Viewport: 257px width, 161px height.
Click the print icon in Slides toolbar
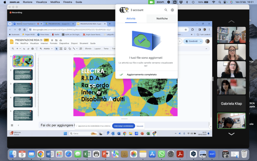click(x=32, y=49)
